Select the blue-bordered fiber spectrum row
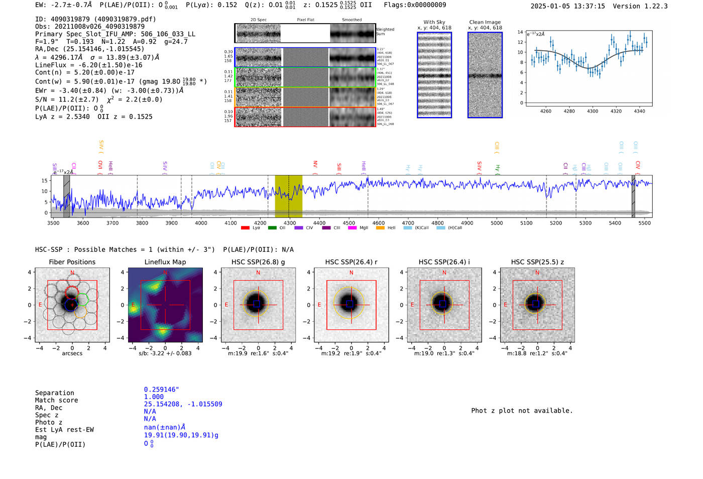This screenshot has height=479, width=703. click(305, 57)
